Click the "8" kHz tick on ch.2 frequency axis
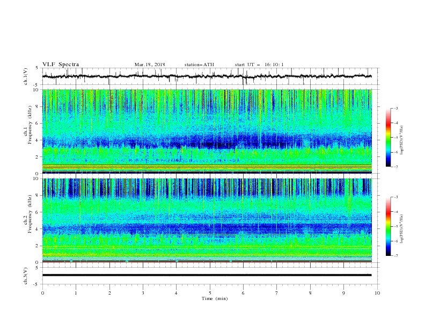Viewport: 425px width, 329px height. (38, 196)
